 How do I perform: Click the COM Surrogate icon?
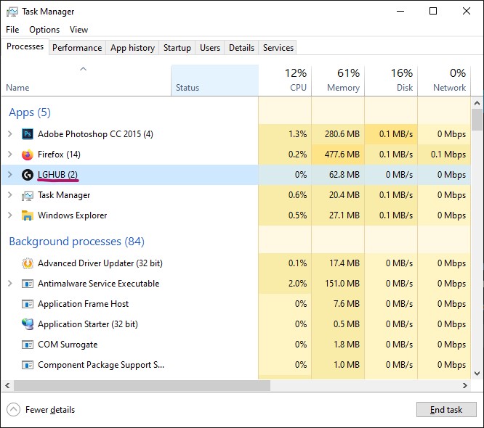[28, 345]
